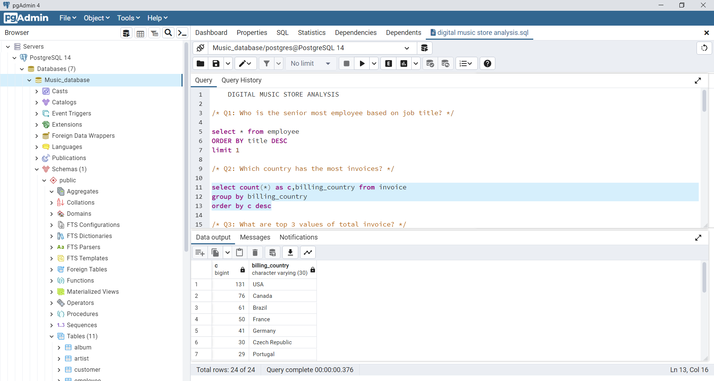Viewport: 714px width, 381px height.
Task: Collapse the public schema node
Action: click(44, 180)
